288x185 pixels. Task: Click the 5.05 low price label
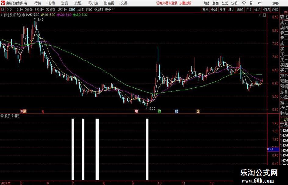point(152,108)
